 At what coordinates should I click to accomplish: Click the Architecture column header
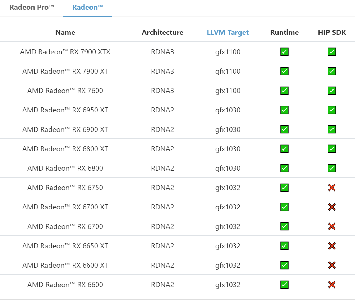tap(162, 32)
